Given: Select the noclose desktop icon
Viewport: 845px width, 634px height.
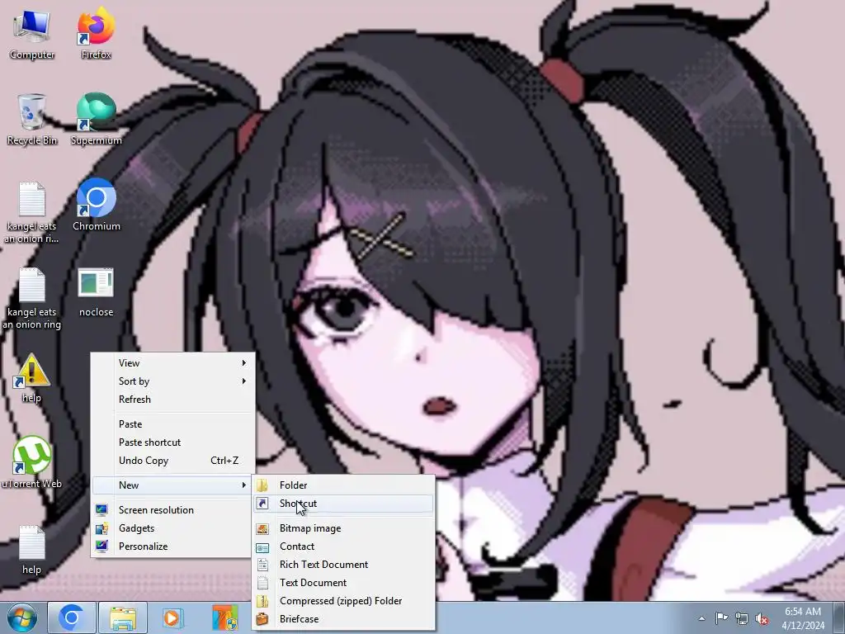Looking at the screenshot, I should pyautogui.click(x=96, y=292).
